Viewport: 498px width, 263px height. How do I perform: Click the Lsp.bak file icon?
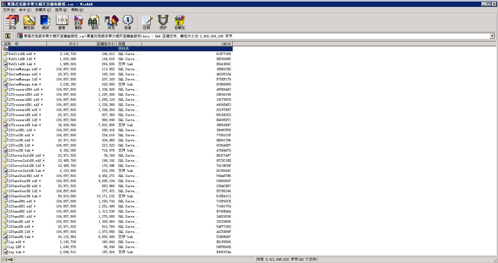pyautogui.click(x=6, y=252)
